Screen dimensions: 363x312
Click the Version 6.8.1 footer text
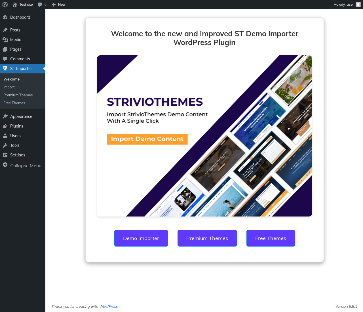pyautogui.click(x=346, y=307)
